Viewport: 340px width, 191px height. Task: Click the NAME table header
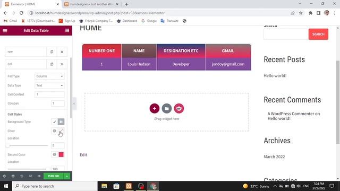click(x=139, y=51)
